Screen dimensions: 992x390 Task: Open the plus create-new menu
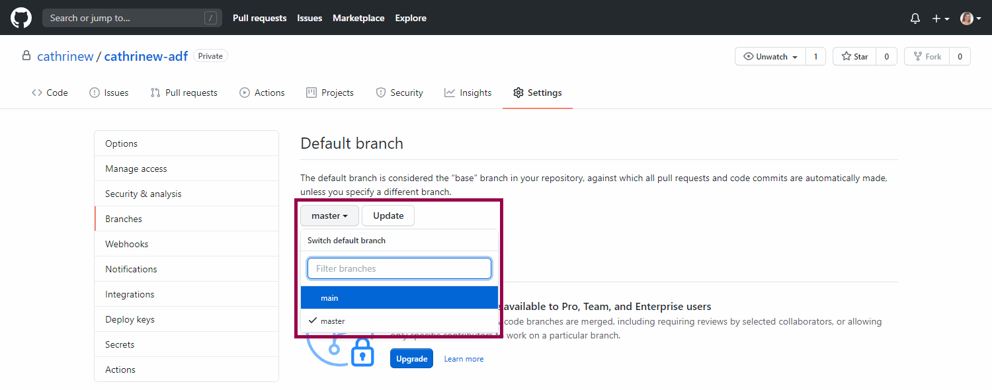(940, 19)
